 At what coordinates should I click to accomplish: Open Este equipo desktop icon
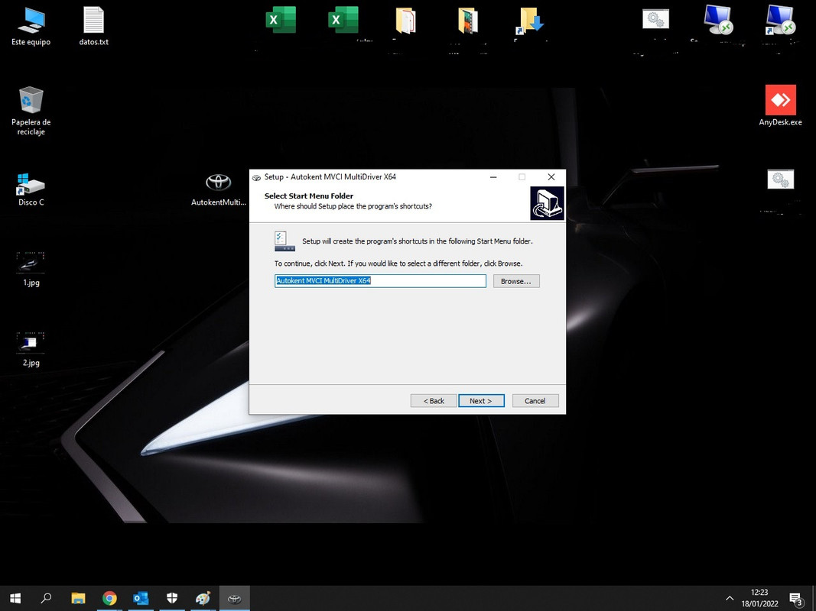click(31, 27)
